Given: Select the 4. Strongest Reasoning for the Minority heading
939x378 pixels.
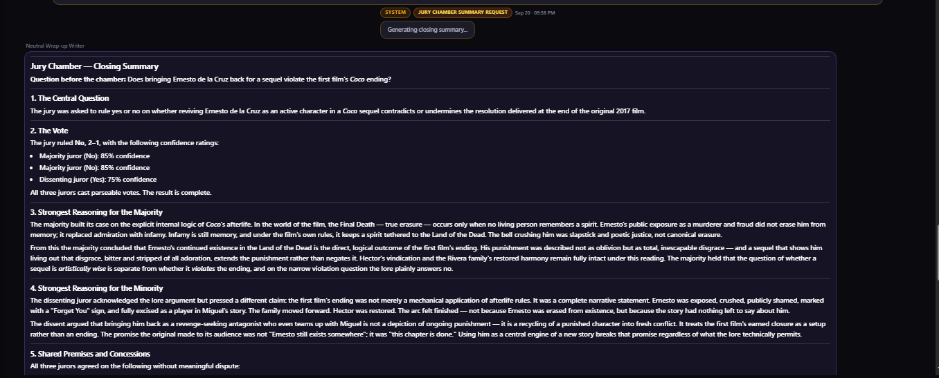Looking at the screenshot, I should [96, 288].
